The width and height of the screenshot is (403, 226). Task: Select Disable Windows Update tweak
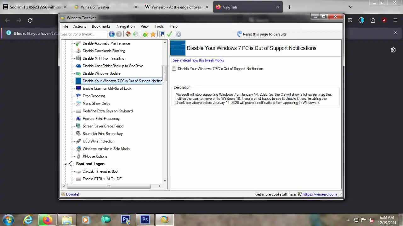[x=101, y=73]
